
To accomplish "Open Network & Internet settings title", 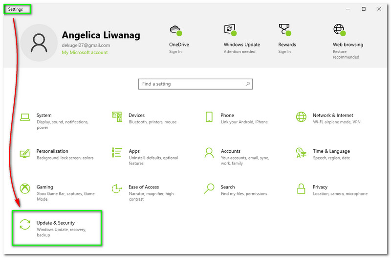I will [x=333, y=115].
